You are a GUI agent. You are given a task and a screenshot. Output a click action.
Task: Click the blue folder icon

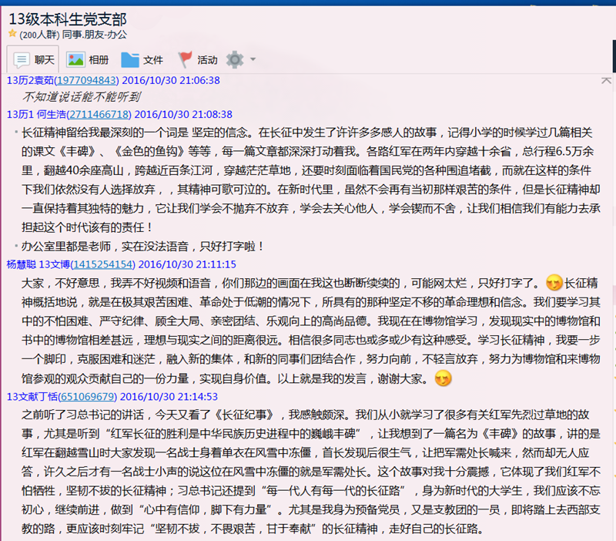130,59
